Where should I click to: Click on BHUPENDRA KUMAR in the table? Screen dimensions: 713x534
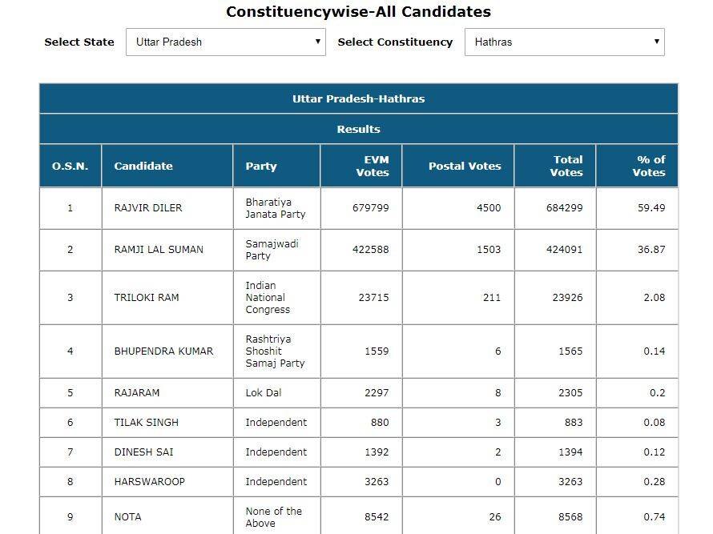click(163, 351)
